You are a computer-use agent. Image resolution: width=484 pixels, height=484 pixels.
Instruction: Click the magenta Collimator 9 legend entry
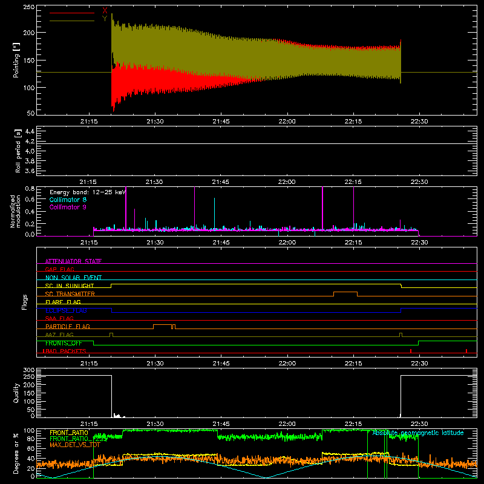tap(68, 207)
